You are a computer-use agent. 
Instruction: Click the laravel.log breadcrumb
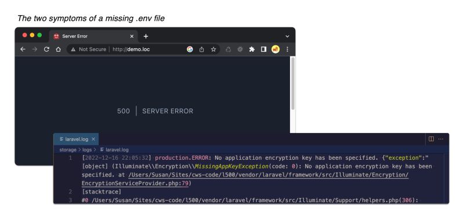tap(114, 150)
